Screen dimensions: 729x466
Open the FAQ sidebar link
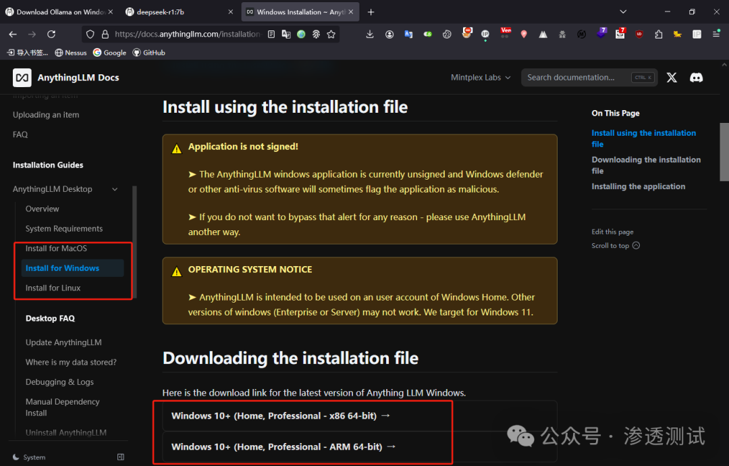(20, 134)
